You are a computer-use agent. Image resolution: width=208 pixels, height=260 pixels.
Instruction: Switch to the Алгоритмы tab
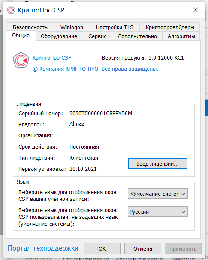click(181, 36)
